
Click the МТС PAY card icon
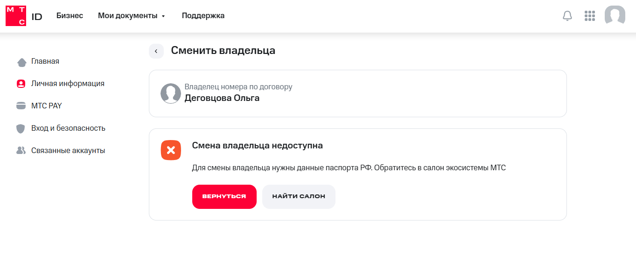(21, 106)
